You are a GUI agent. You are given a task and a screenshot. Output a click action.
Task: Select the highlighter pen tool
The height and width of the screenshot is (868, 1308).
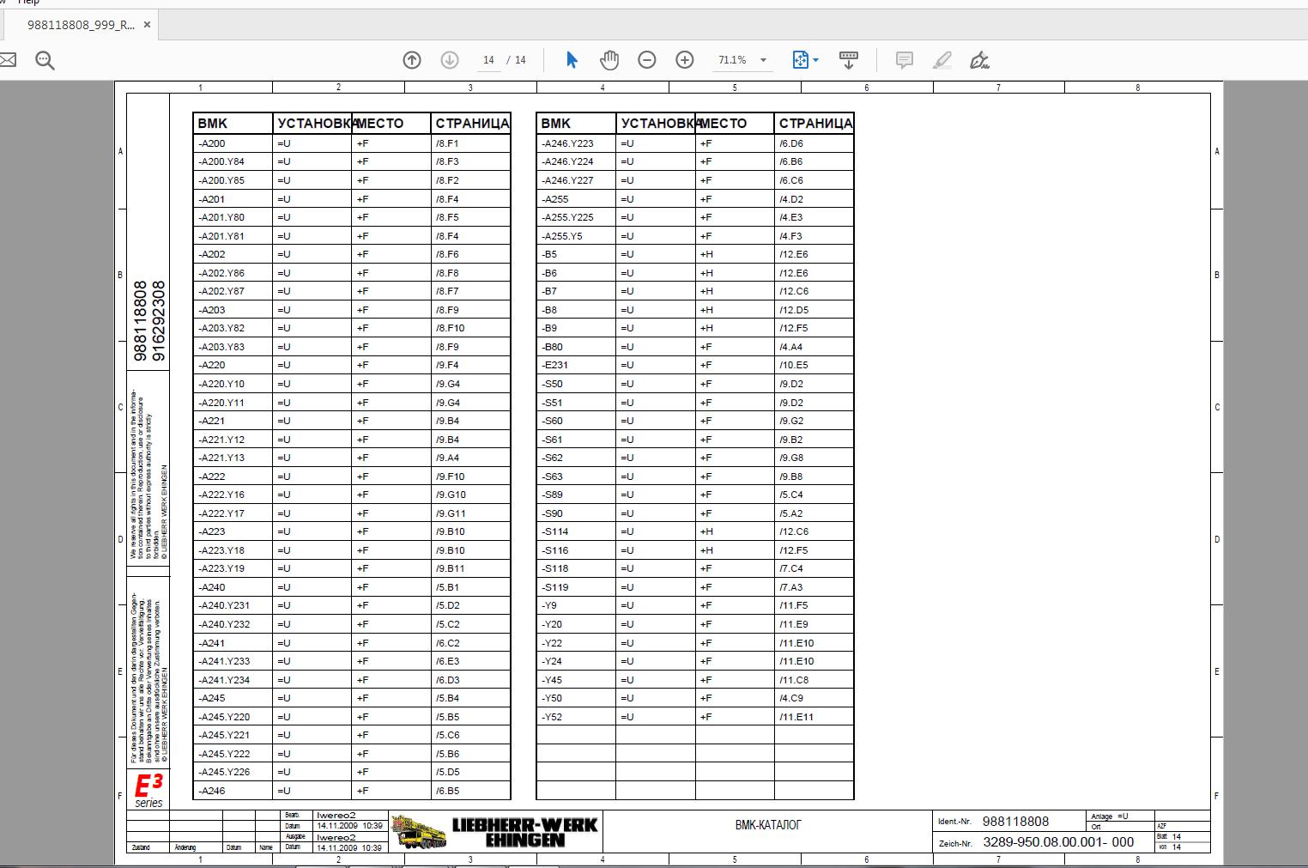click(942, 60)
